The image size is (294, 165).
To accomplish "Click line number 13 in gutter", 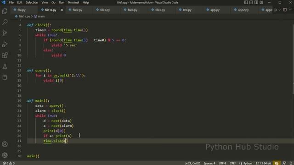I will [19, 70].
